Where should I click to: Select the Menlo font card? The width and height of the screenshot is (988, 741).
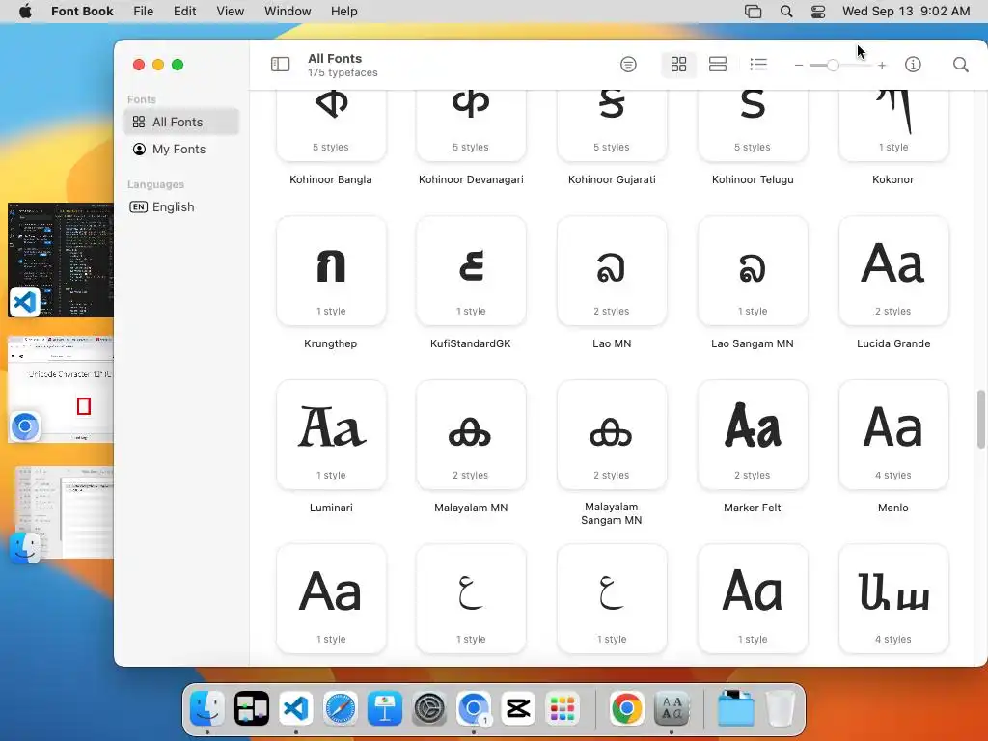coord(893,435)
